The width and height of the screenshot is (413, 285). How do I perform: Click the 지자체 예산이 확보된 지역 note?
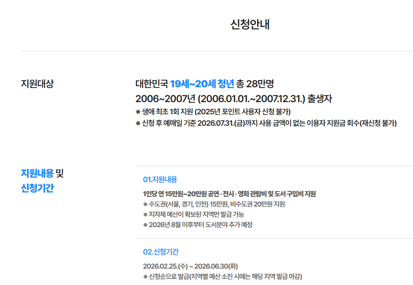pos(194,215)
